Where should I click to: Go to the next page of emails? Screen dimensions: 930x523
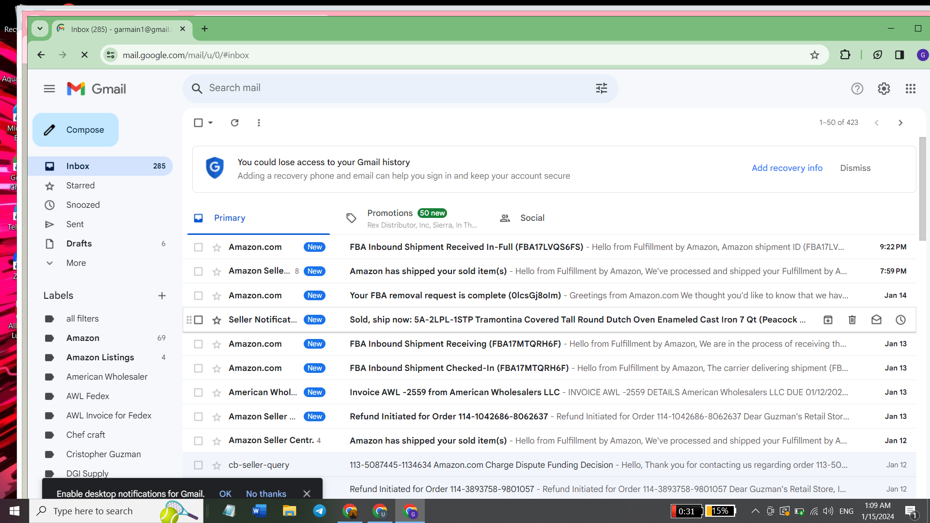(x=900, y=123)
